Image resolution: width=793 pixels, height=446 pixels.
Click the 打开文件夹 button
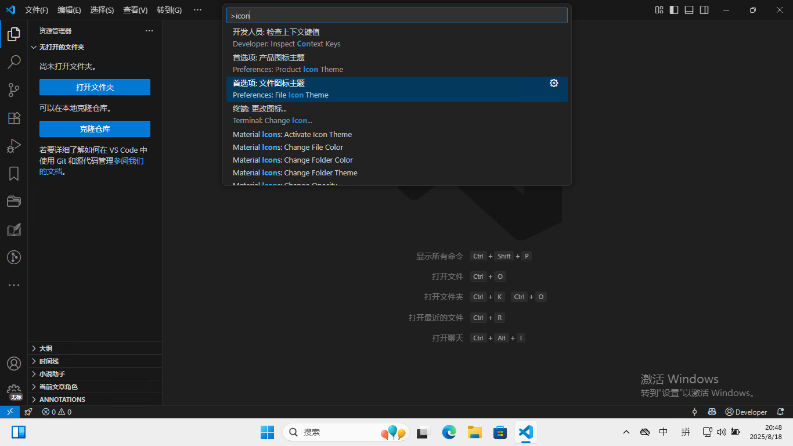pyautogui.click(x=95, y=87)
